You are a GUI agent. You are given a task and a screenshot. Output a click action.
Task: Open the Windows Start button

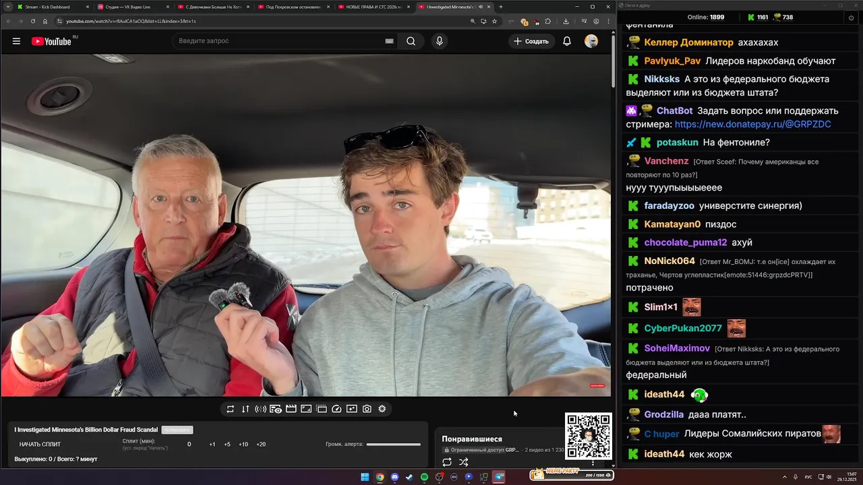click(365, 477)
